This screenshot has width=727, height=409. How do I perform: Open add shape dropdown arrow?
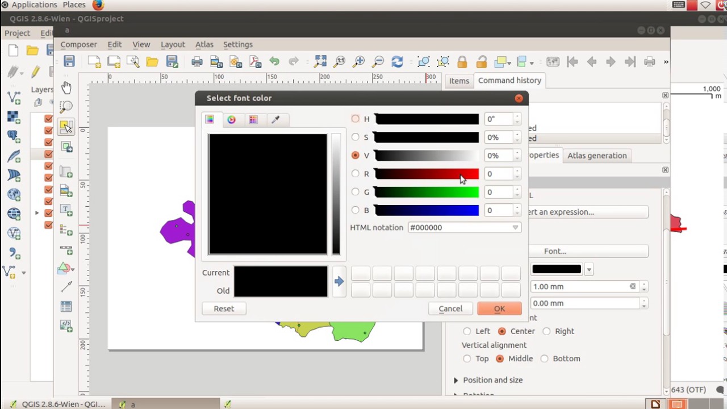click(73, 269)
